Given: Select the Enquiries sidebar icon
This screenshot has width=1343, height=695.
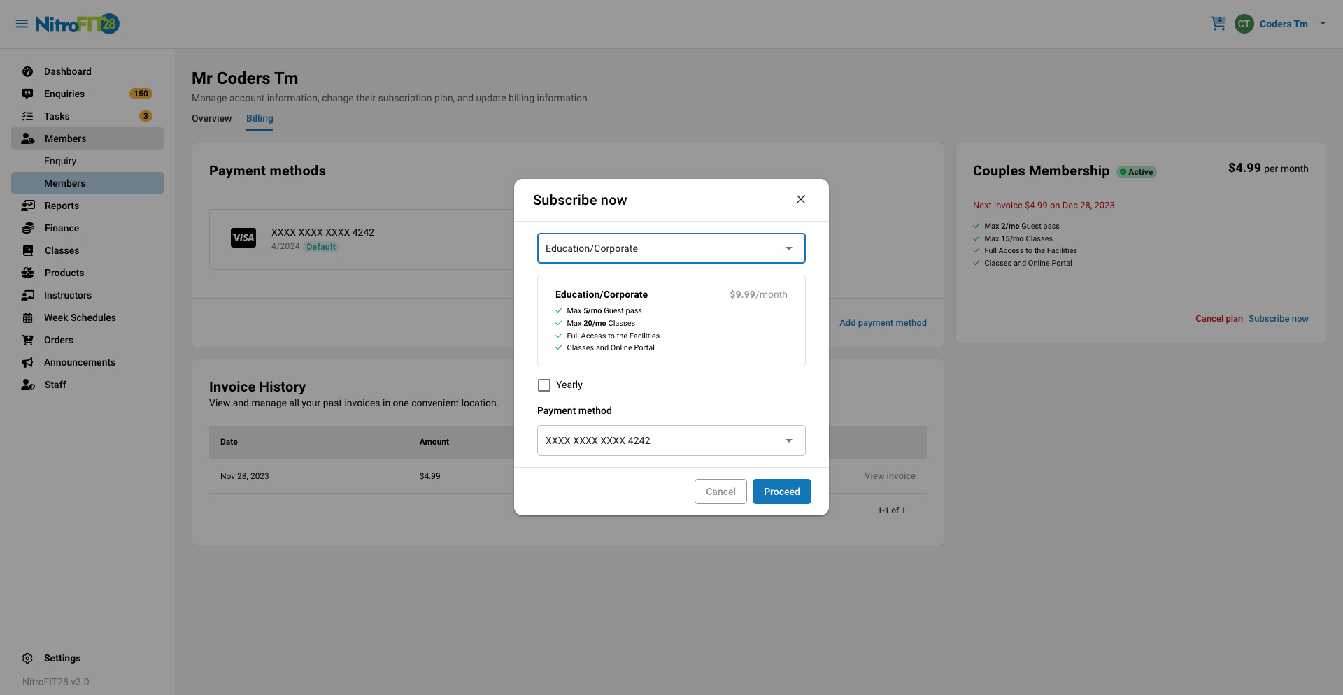Looking at the screenshot, I should coord(27,94).
